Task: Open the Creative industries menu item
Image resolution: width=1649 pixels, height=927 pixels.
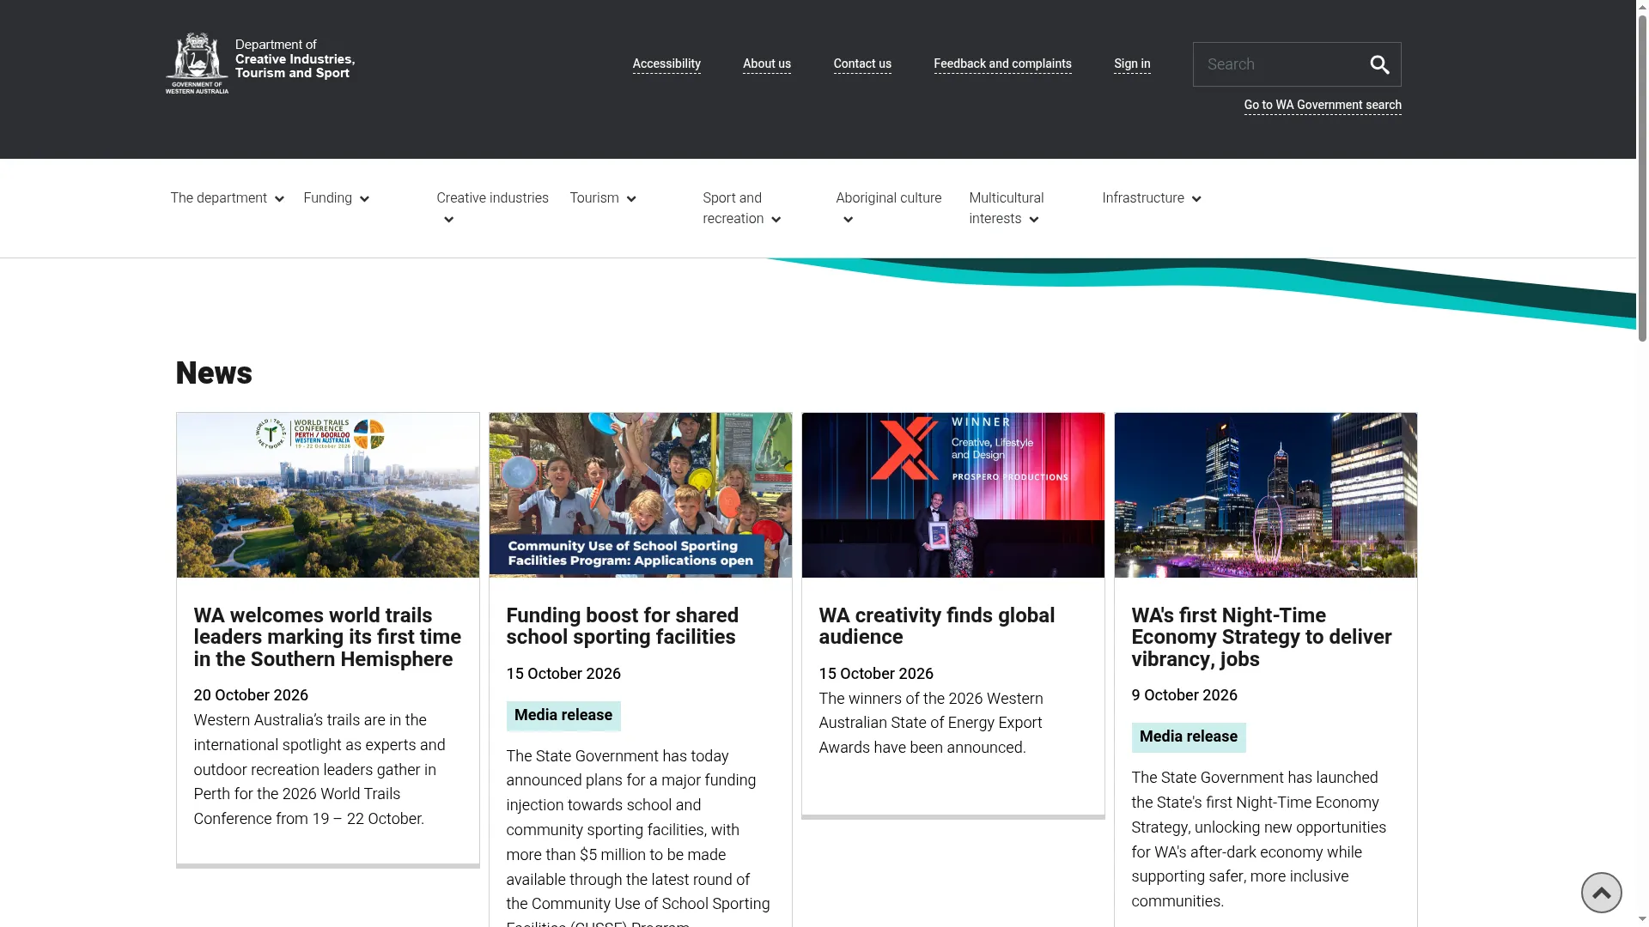Action: [492, 198]
